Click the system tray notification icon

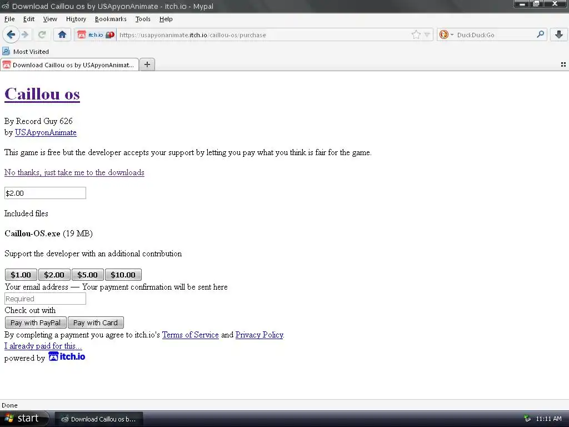[527, 419]
